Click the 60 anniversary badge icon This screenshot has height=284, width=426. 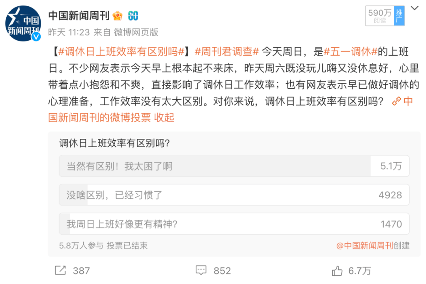coord(133,16)
